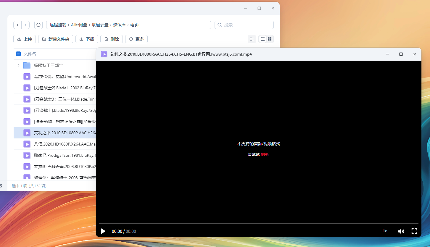Click the video progress bar

tap(258, 223)
